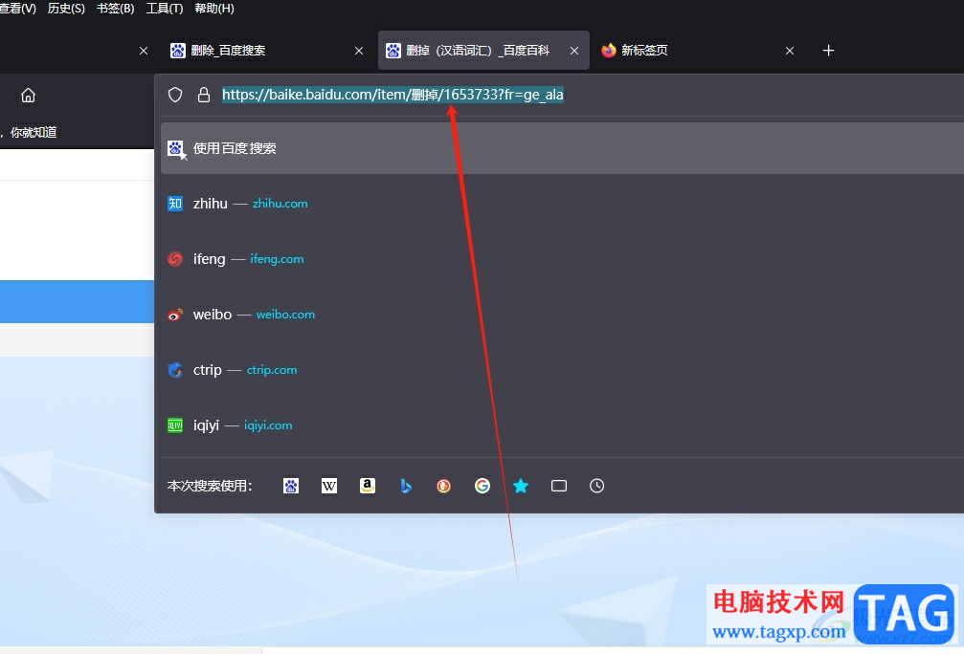Open a new tab with plus button
This screenshot has width=964, height=654.
coord(828,51)
